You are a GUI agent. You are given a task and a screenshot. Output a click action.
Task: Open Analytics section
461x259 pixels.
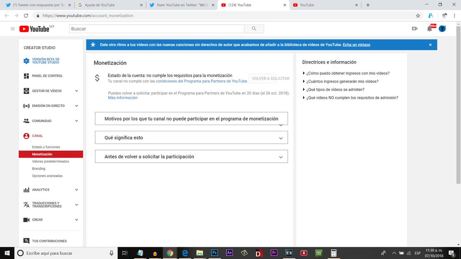point(41,190)
